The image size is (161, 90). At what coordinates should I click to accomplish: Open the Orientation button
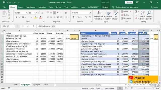pyautogui.click(x=58, y=13)
